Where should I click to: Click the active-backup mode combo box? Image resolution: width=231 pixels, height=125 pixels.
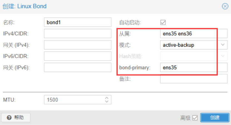pyautogui.click(x=190, y=45)
